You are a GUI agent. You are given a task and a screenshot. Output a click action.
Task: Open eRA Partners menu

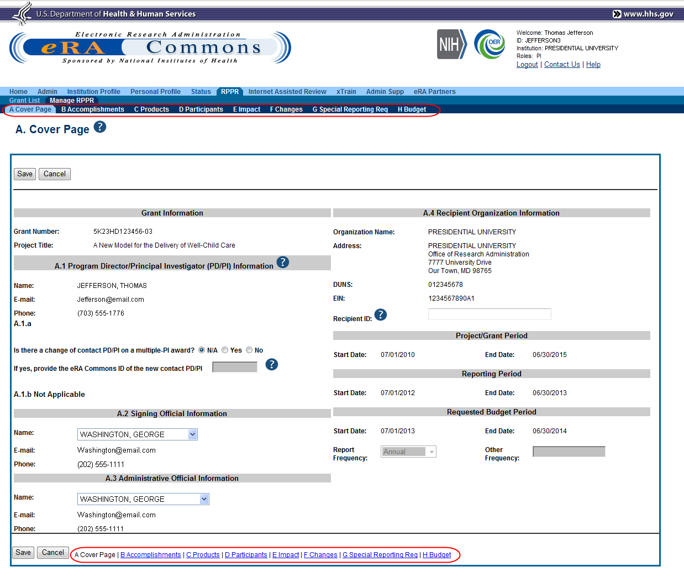click(x=435, y=92)
